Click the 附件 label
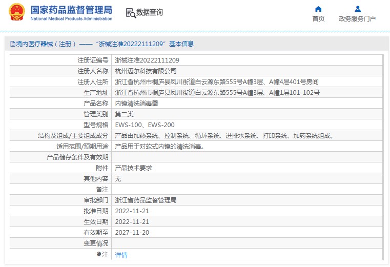 coord(102,168)
